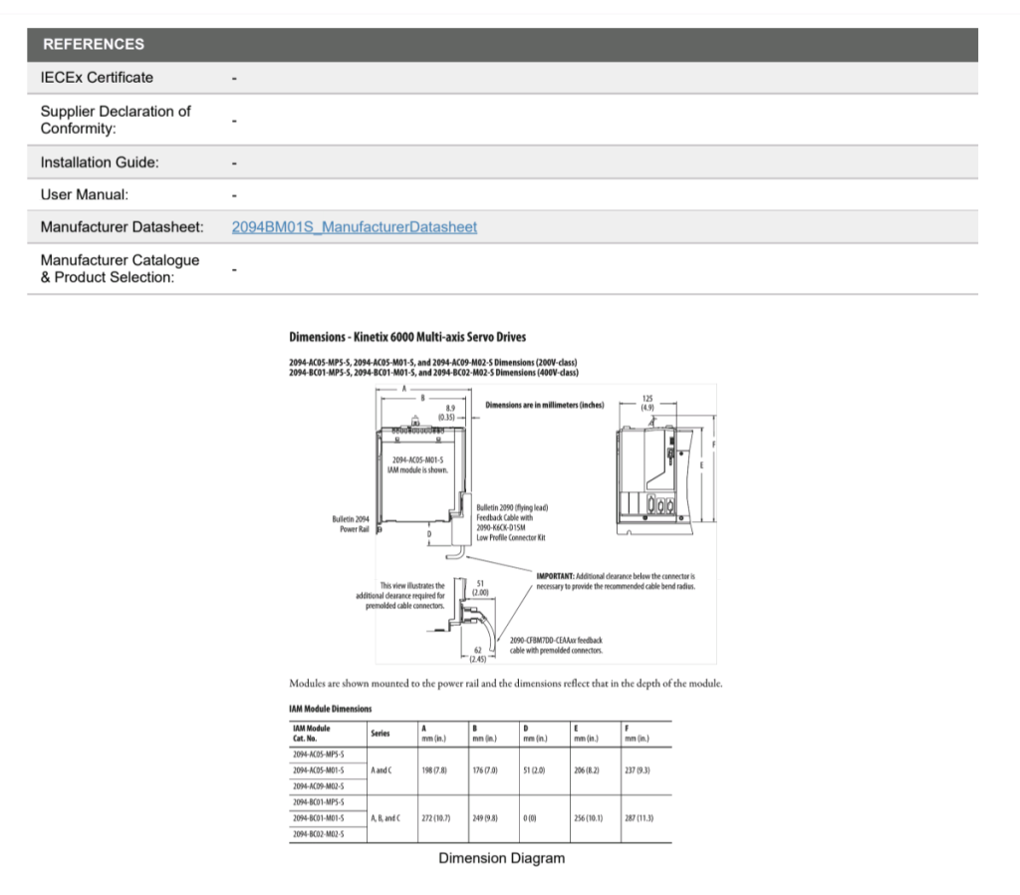Select the 2094-BC02-M02-S table cell
1020x895 pixels.
(318, 833)
